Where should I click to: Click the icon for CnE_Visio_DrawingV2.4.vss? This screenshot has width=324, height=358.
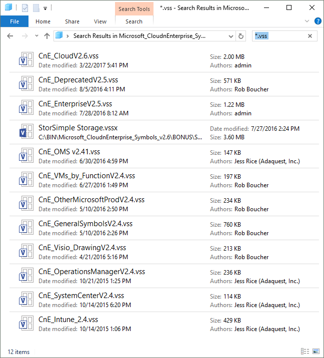(x=26, y=252)
